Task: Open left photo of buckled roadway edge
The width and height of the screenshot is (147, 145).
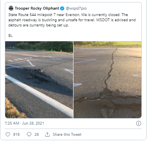Action: 39,80
